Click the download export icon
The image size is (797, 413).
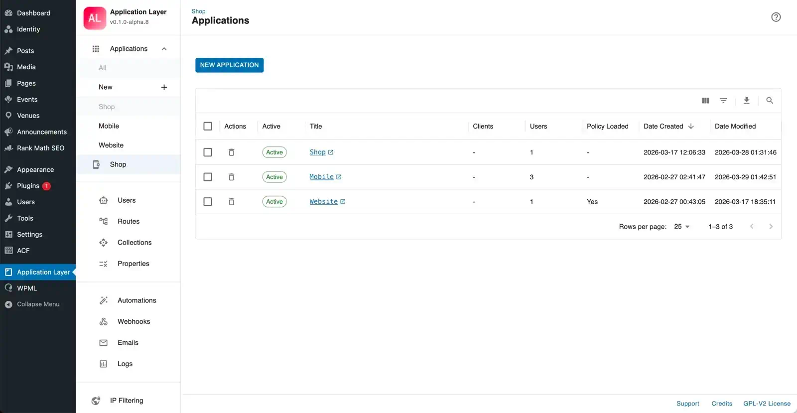coord(746,101)
